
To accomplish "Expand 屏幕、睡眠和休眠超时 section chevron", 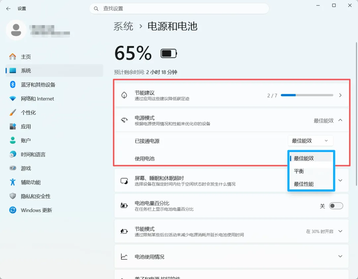I will (x=340, y=180).
